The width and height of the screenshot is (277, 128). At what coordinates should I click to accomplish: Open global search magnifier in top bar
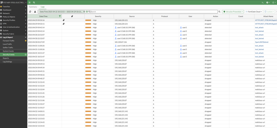point(34,2)
